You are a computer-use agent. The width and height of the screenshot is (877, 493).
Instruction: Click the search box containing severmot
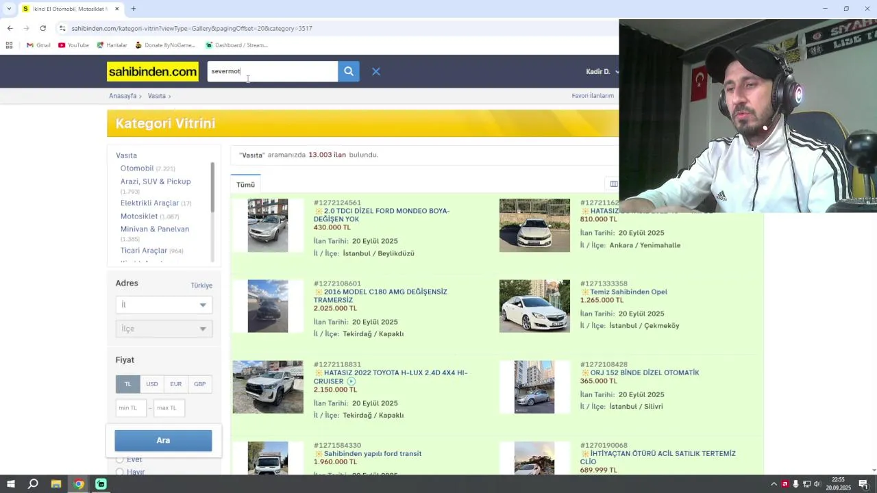tap(273, 71)
